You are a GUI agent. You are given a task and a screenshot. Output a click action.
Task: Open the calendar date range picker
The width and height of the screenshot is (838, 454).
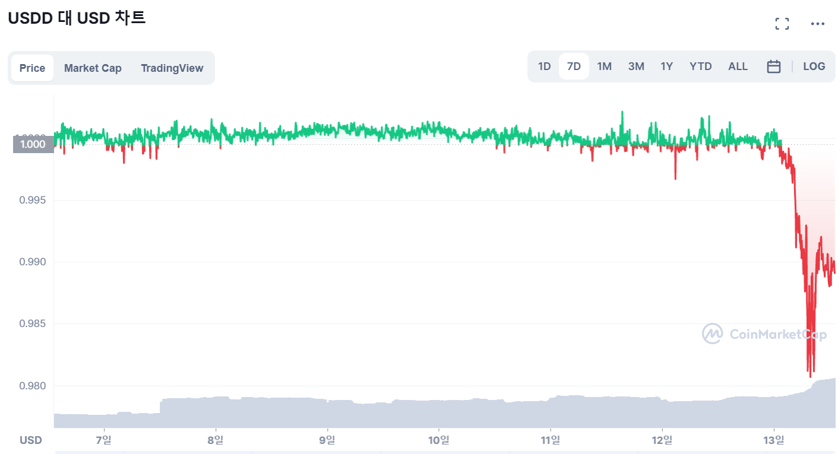(773, 66)
